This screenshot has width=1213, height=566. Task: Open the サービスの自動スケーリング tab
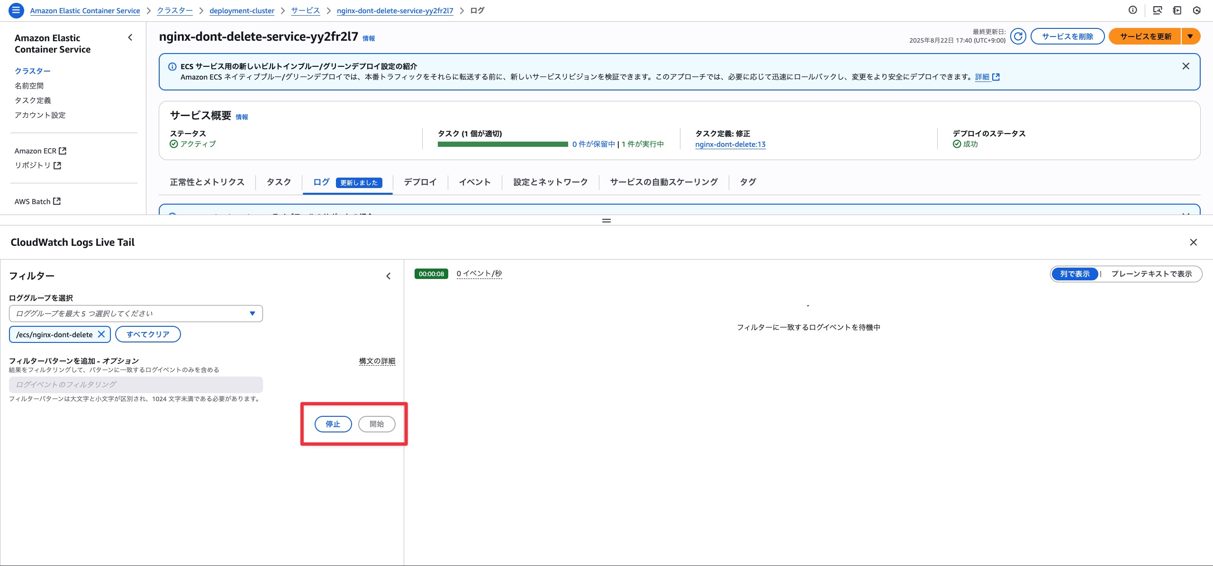(664, 182)
